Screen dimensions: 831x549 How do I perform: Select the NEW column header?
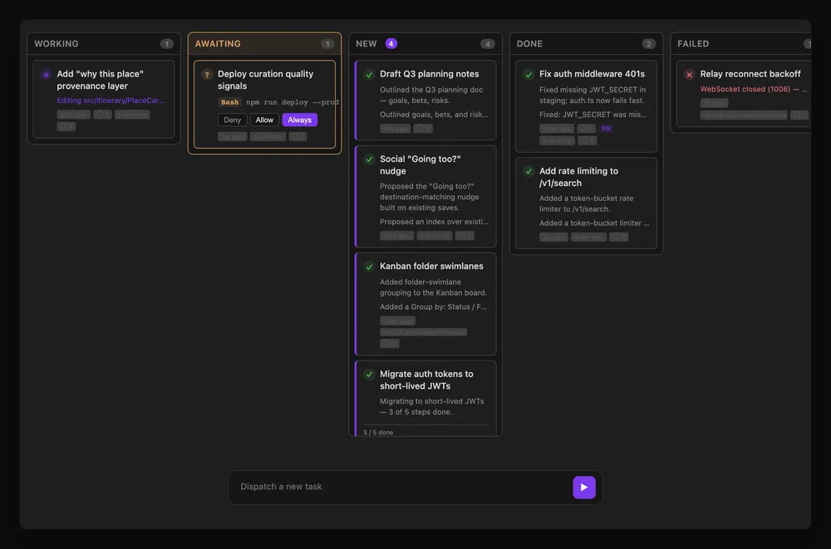(x=425, y=43)
